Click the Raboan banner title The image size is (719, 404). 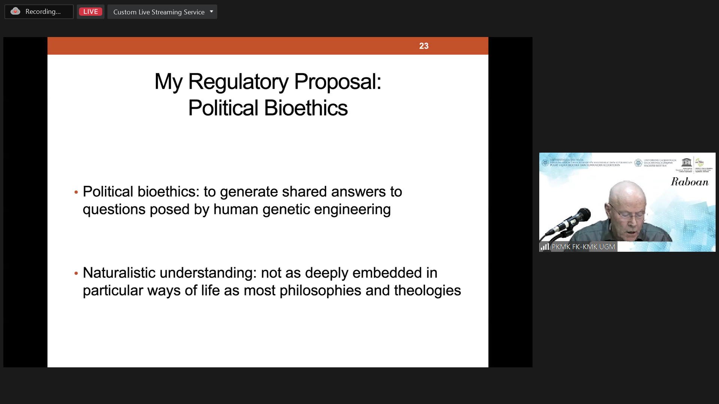tap(690, 182)
